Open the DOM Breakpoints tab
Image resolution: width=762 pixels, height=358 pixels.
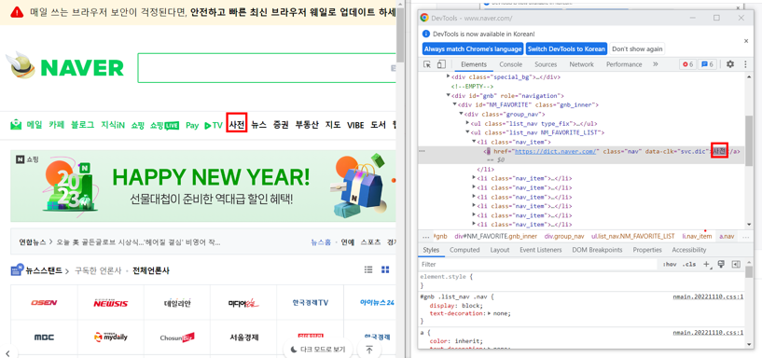pyautogui.click(x=597, y=250)
